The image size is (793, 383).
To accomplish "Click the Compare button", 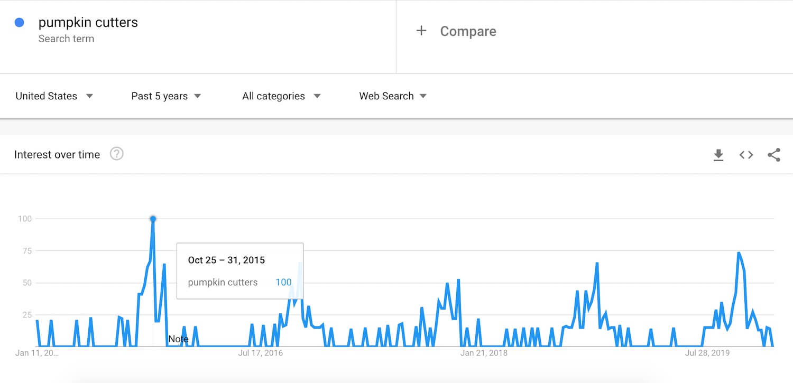I will coord(468,32).
